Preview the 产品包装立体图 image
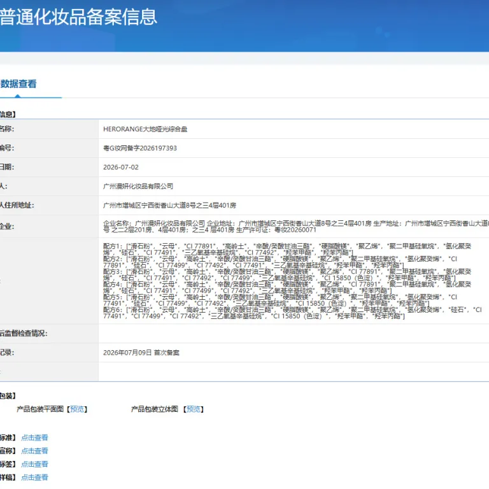This screenshot has width=489, height=489. pos(194,409)
